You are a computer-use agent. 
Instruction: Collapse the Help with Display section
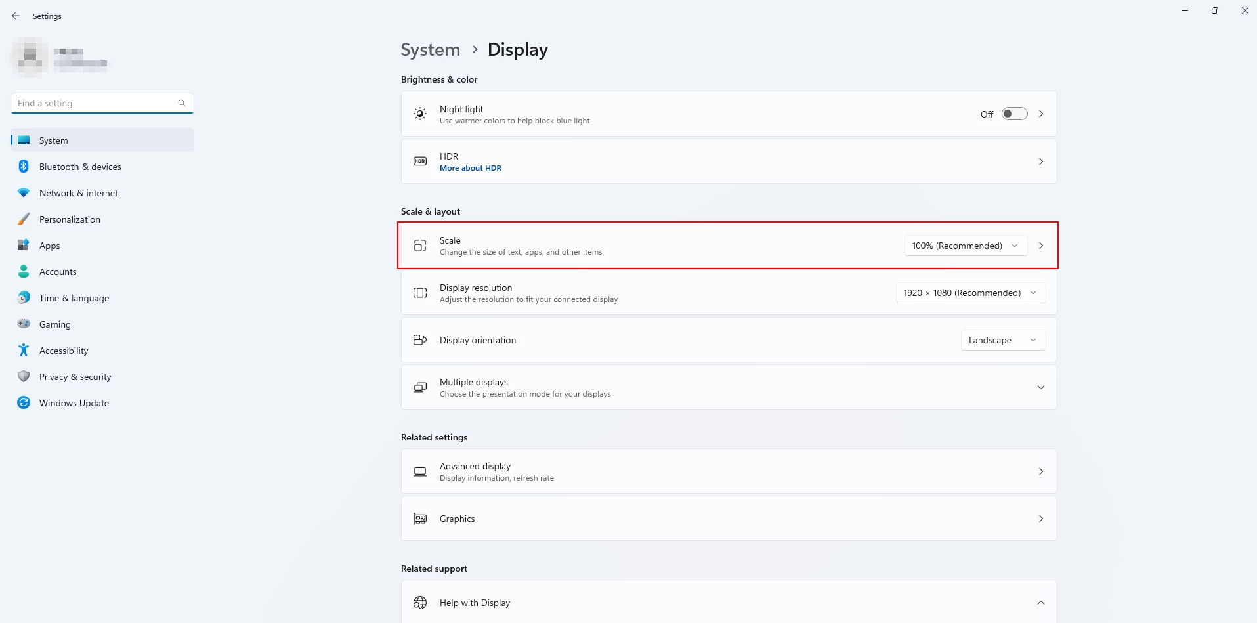(x=1041, y=603)
